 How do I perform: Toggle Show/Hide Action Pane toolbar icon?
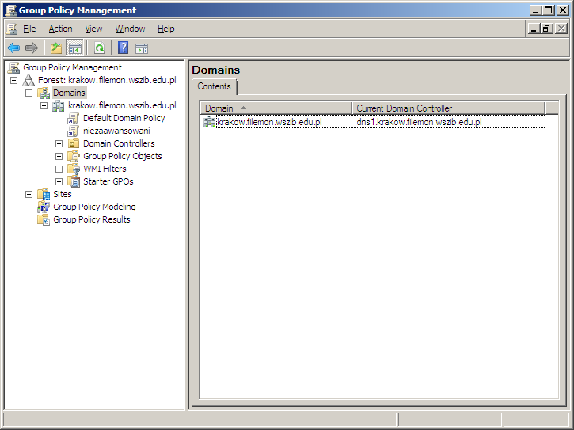142,48
